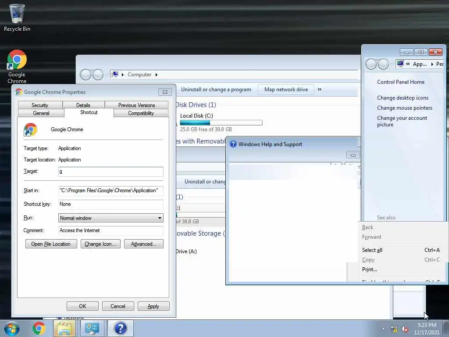Image resolution: width=449 pixels, height=337 pixels.
Task: Click the Control Panel address bar icon
Action: 400,64
